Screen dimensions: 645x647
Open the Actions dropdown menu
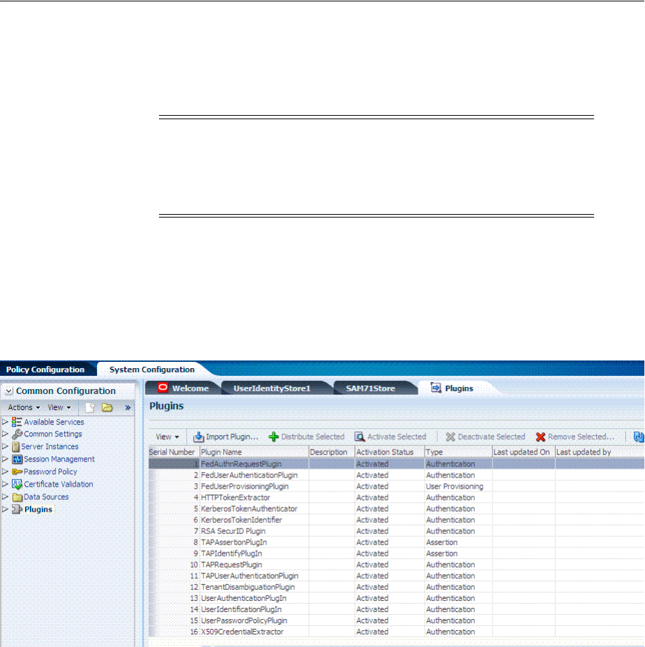click(24, 408)
